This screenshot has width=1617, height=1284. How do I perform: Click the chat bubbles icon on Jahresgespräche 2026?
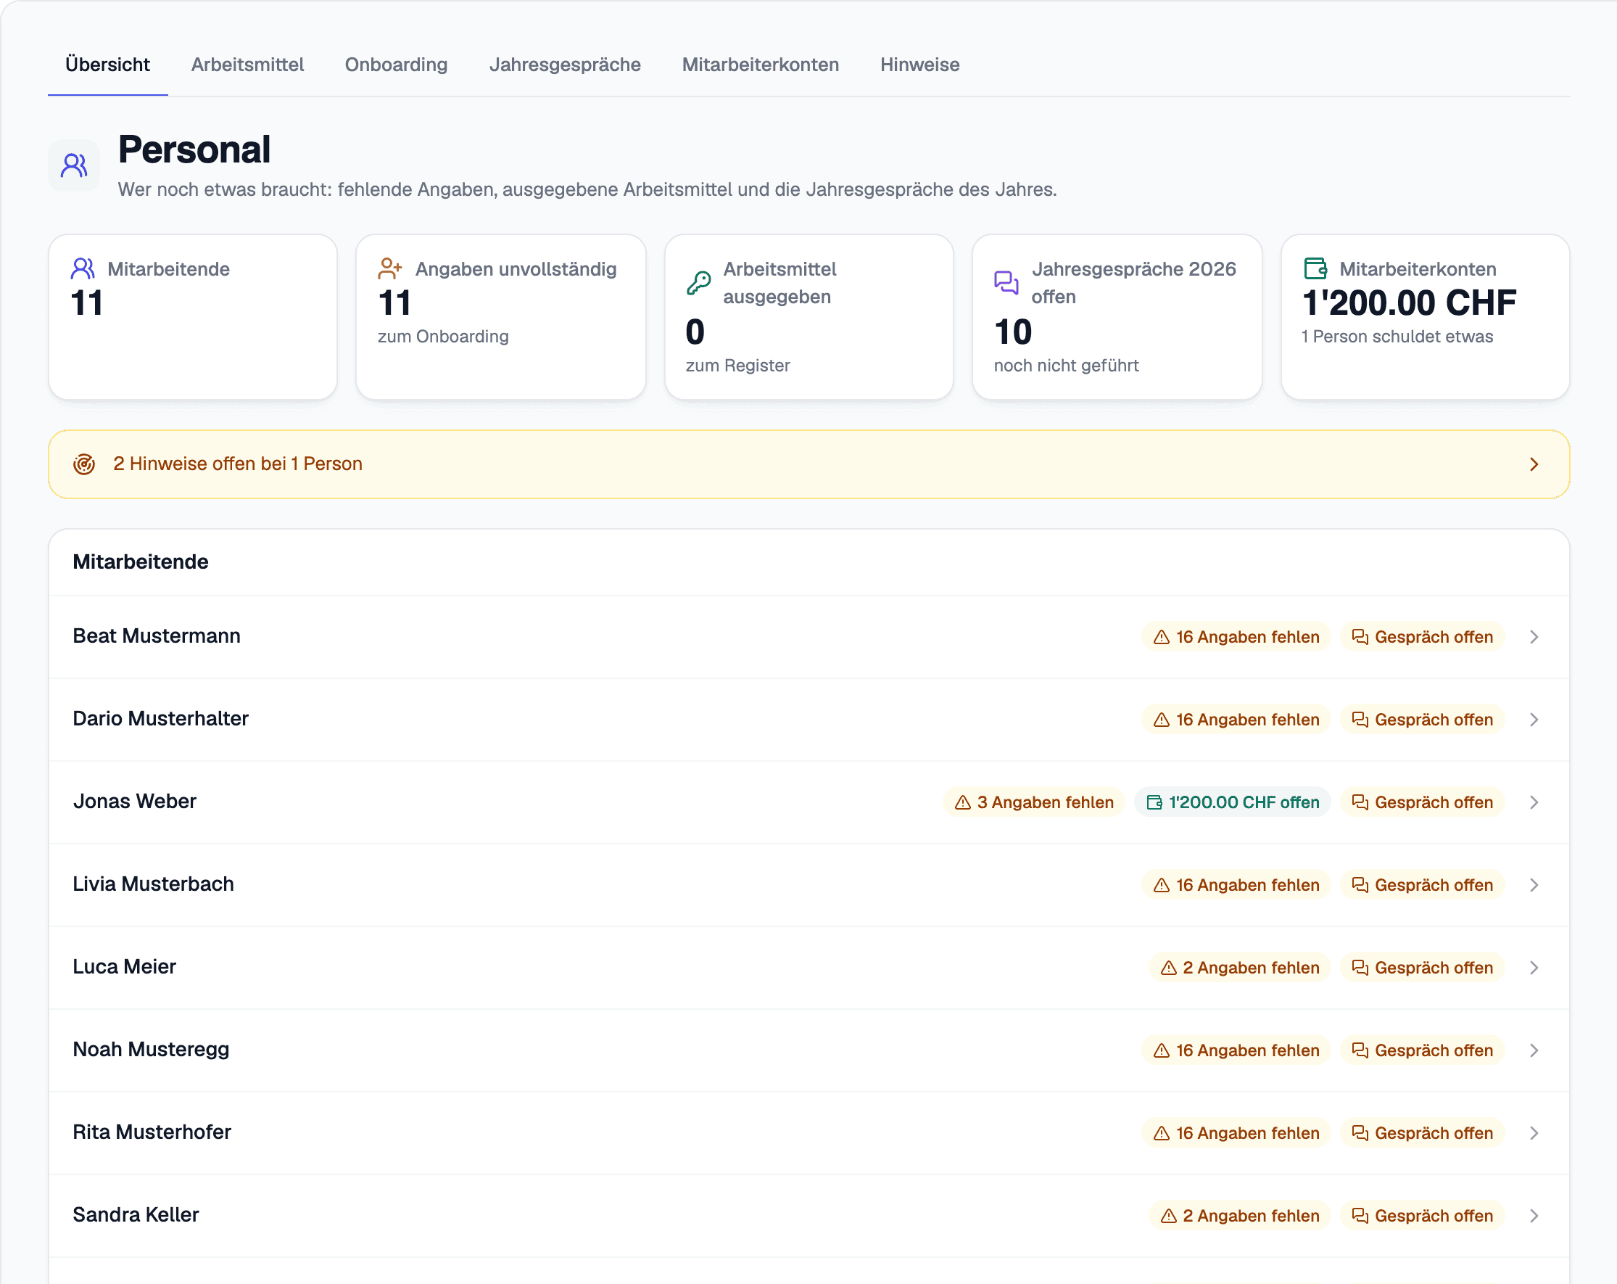[1006, 283]
